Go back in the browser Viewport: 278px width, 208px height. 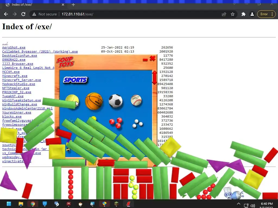[x=6, y=14]
